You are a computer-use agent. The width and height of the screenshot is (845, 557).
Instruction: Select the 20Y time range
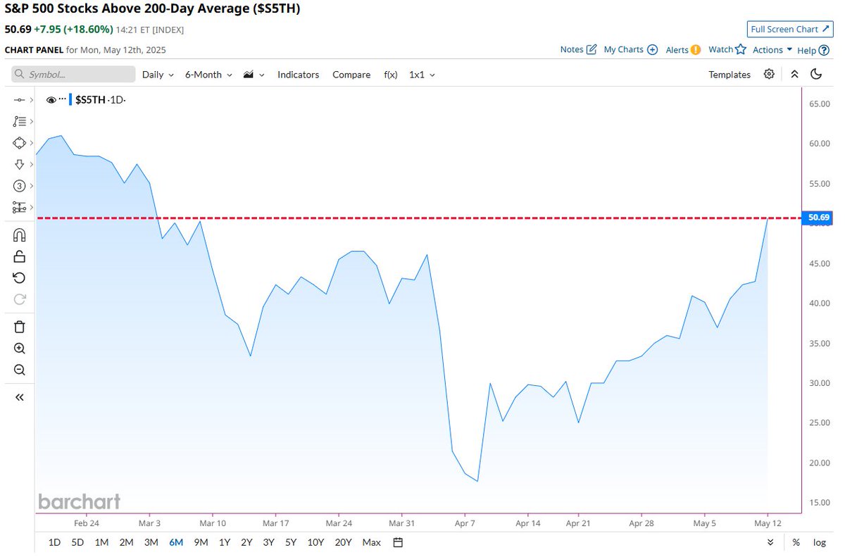coord(343,542)
